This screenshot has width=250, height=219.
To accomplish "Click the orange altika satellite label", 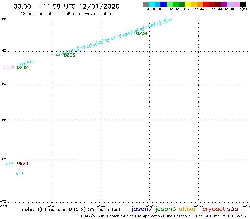I will click(x=187, y=209).
